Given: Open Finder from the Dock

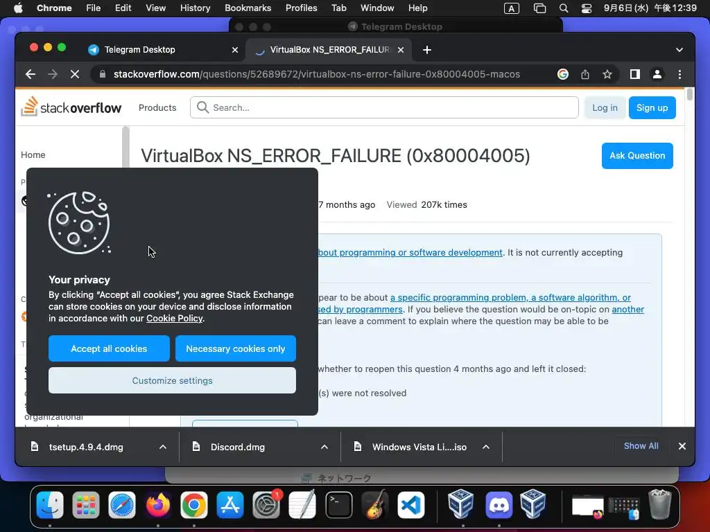Looking at the screenshot, I should pyautogui.click(x=49, y=505).
